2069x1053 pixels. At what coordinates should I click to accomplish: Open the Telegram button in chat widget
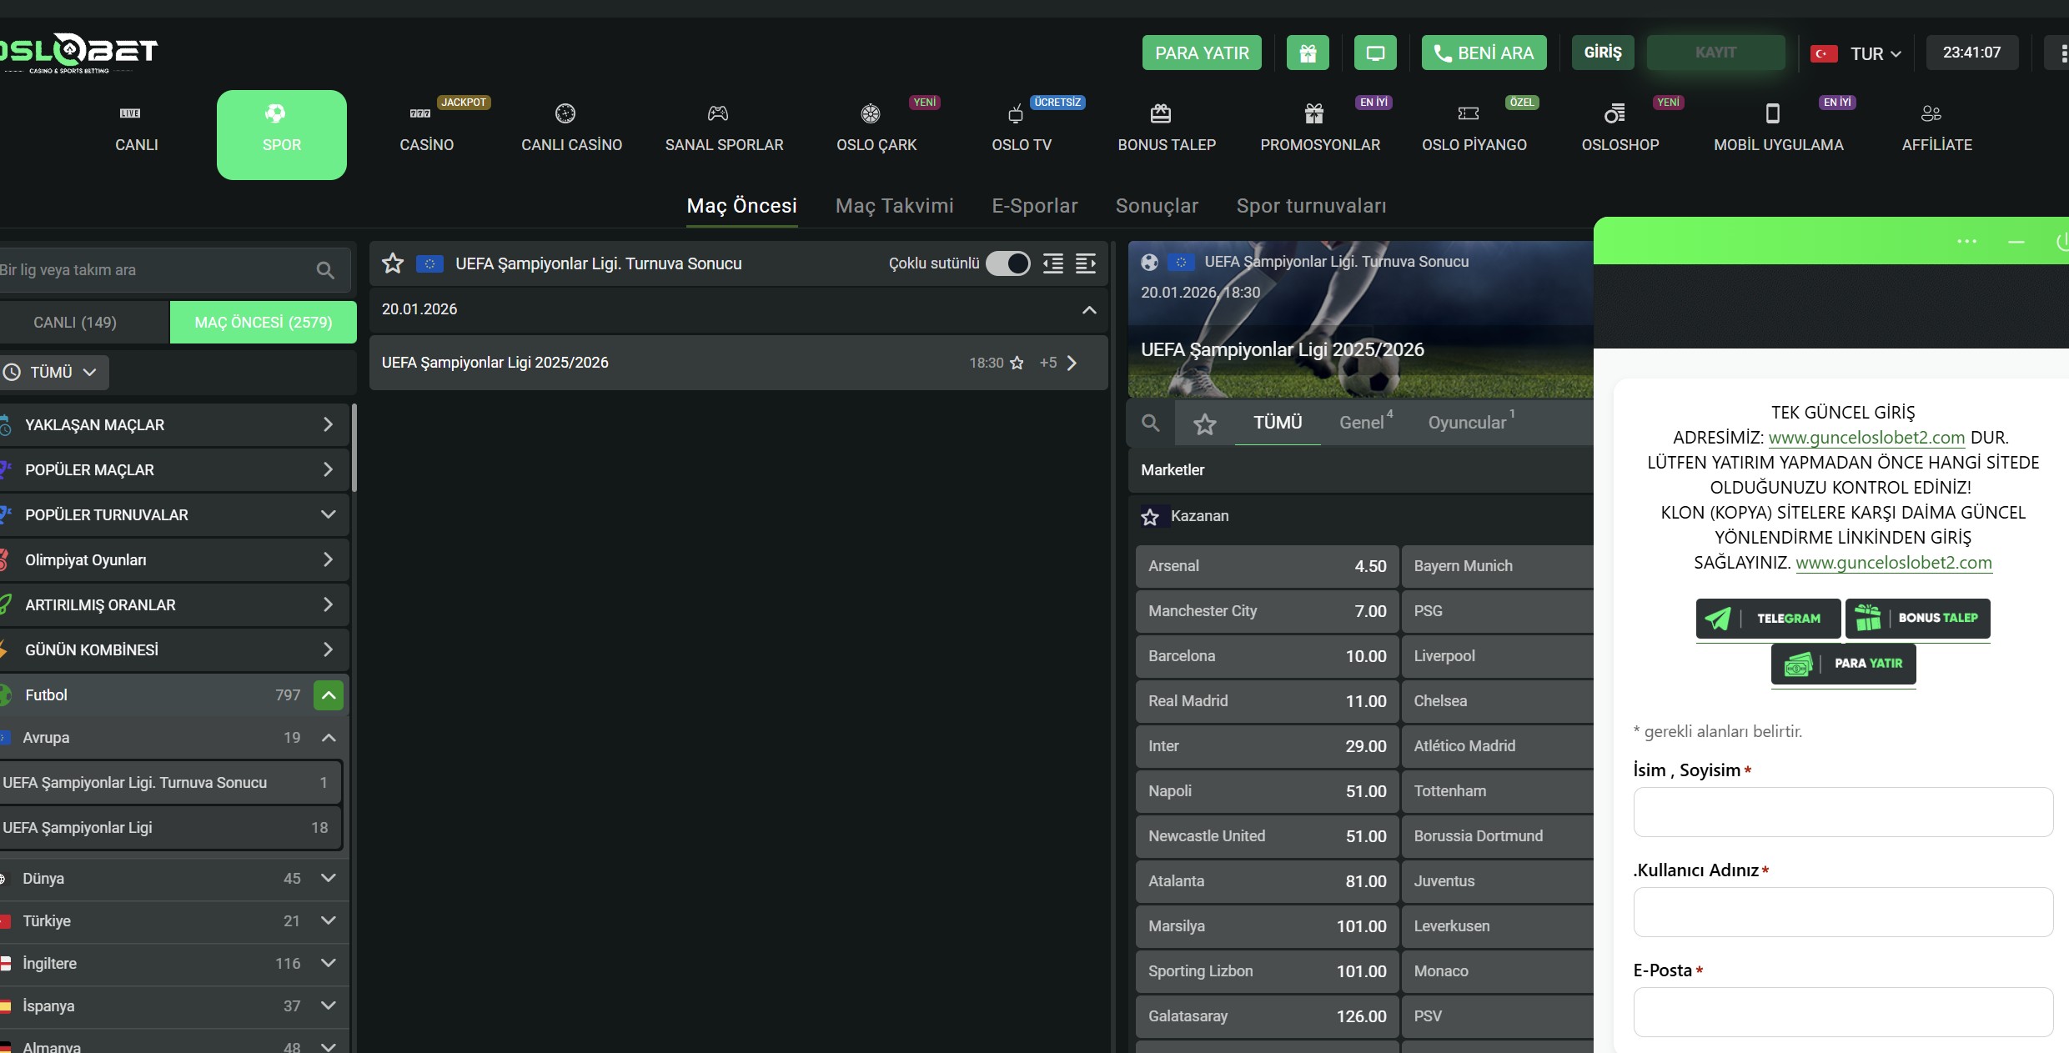(x=1768, y=618)
